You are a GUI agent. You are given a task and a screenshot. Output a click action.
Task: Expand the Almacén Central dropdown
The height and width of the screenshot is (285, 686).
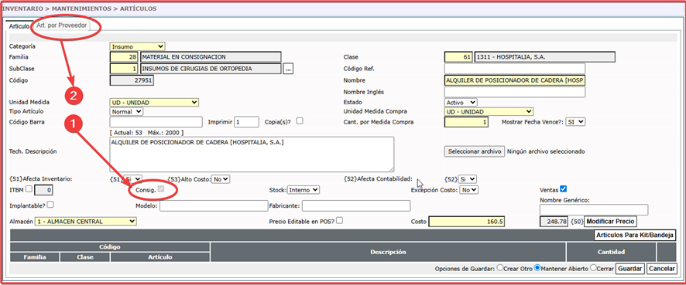86,222
